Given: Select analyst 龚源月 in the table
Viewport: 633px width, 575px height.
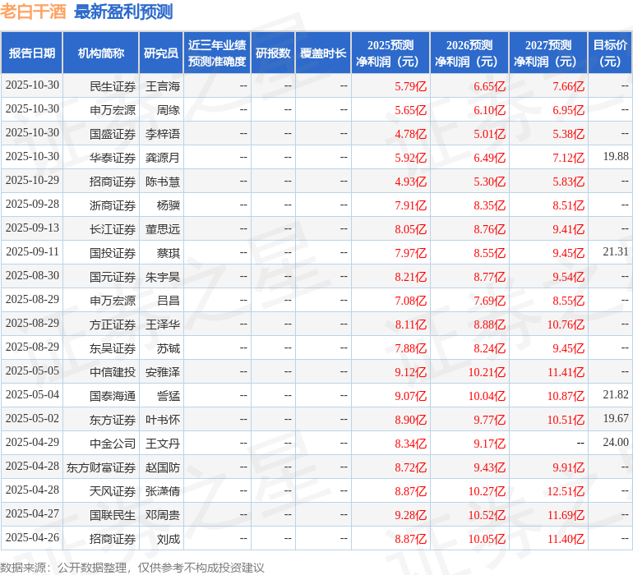Looking at the screenshot, I should (x=163, y=157).
